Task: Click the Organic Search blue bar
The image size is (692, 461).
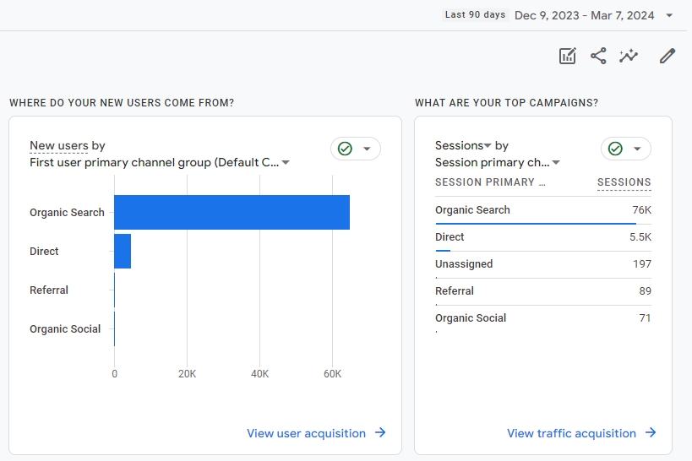Action: pyautogui.click(x=232, y=212)
